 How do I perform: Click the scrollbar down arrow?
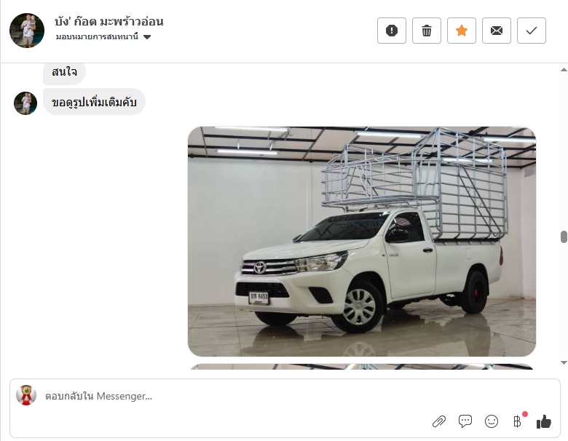point(564,362)
